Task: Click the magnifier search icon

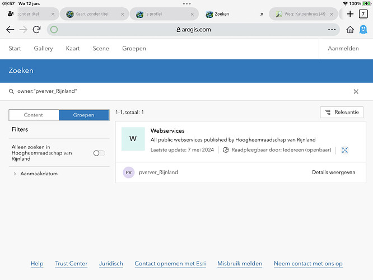Action: point(11,91)
